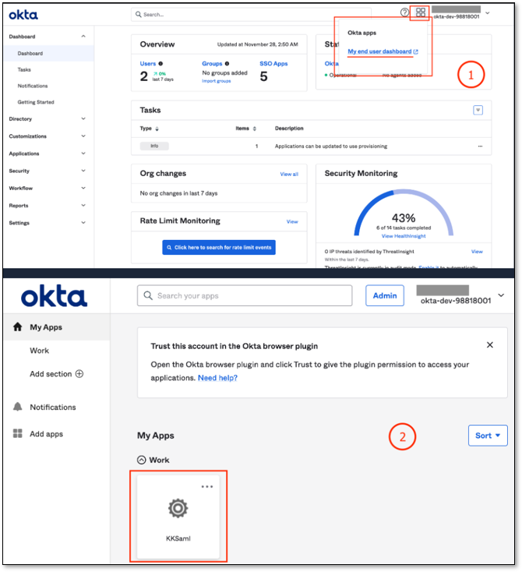The height and width of the screenshot is (572, 522).
Task: Click the Add apps grid icon
Action: (x=17, y=433)
